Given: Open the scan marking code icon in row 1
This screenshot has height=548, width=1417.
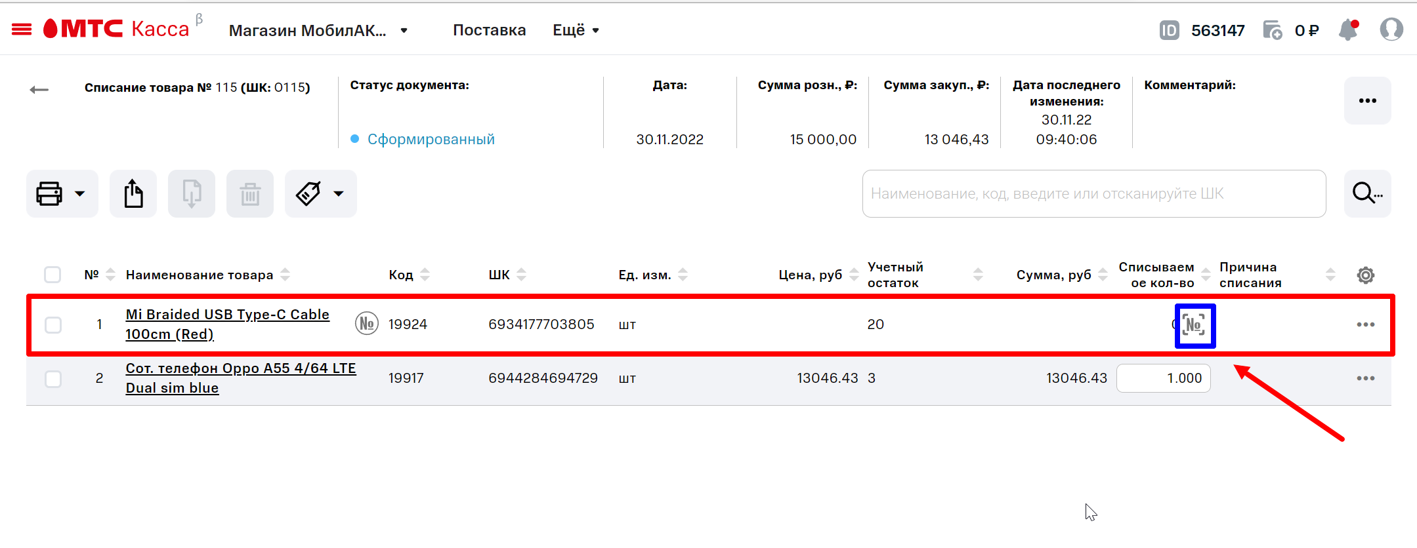Looking at the screenshot, I should (1195, 325).
